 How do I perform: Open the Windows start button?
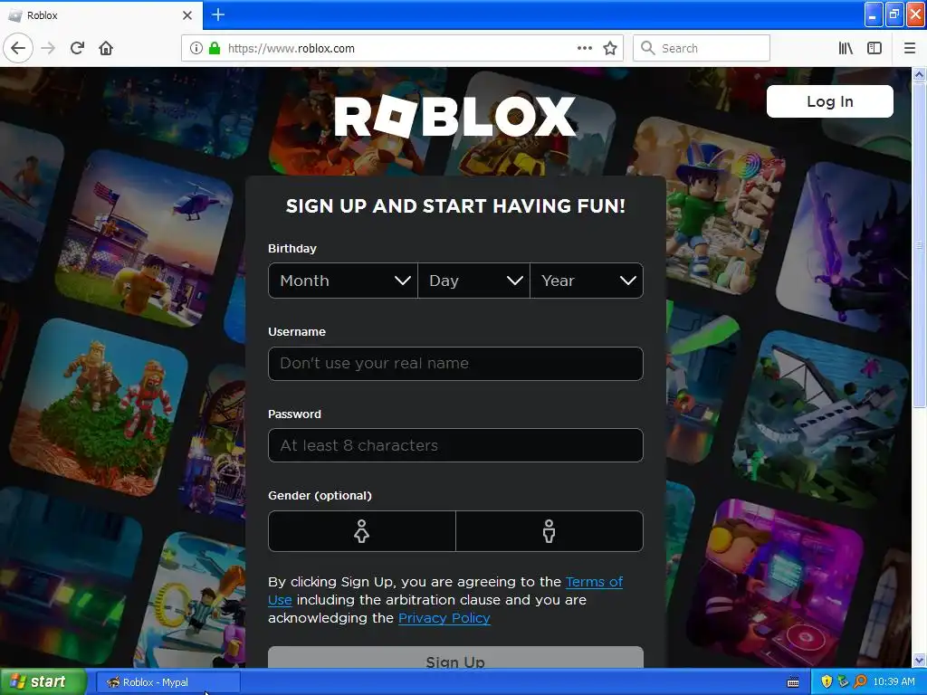[43, 682]
